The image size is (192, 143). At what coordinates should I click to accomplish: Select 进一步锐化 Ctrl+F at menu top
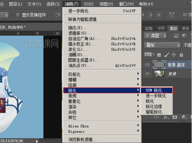click(x=102, y=11)
